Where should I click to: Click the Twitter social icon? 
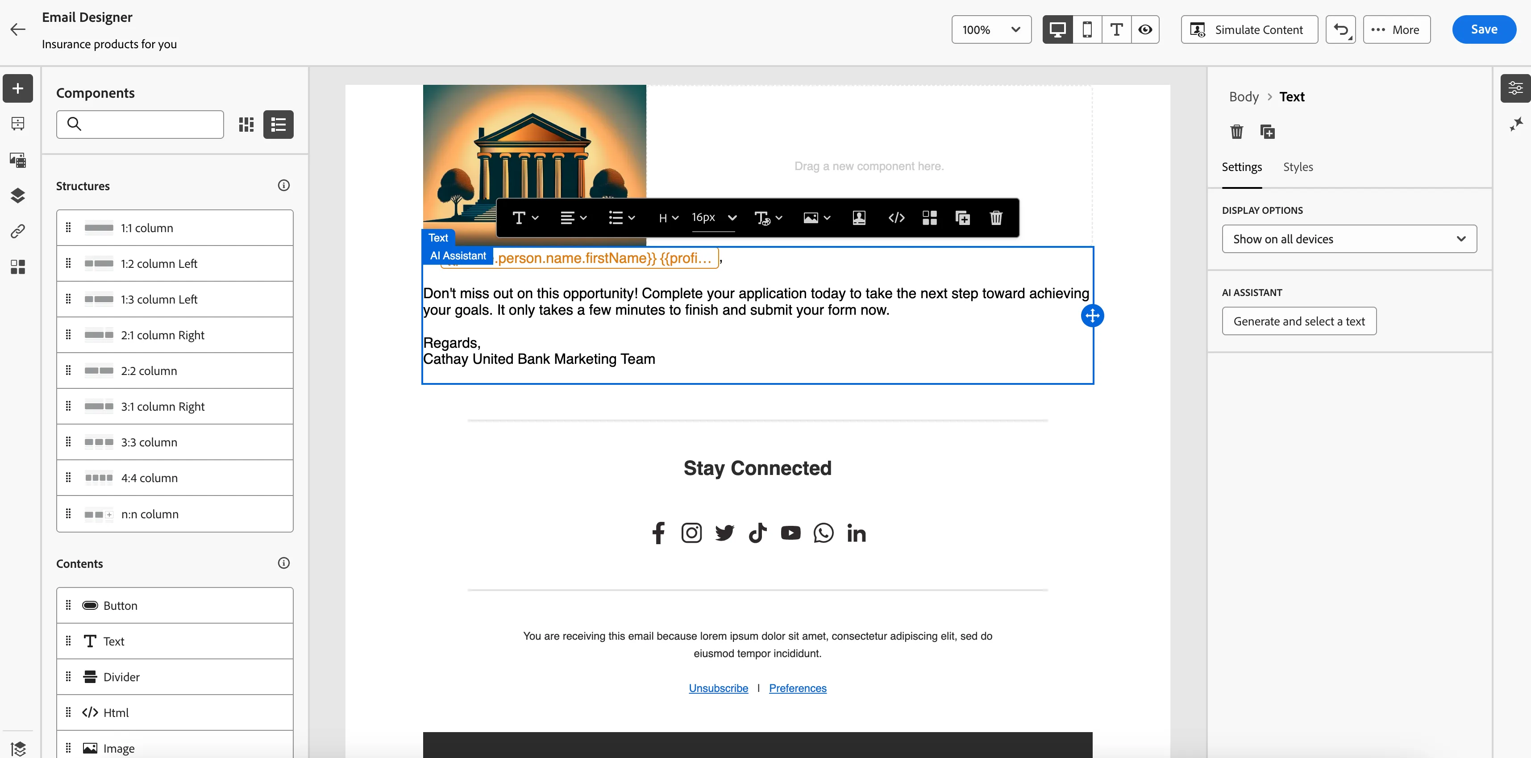(x=724, y=533)
